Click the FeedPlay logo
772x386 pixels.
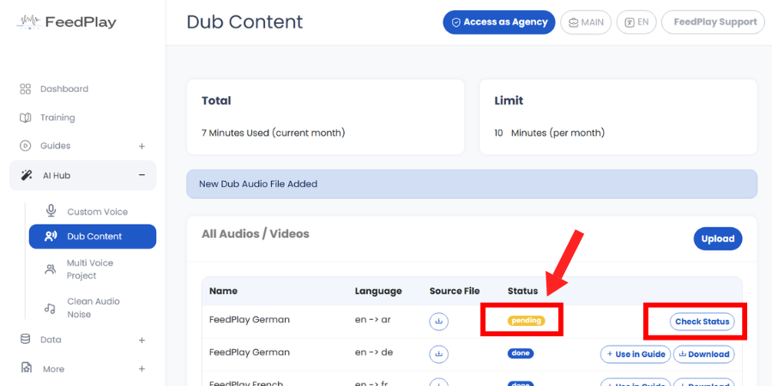(66, 21)
